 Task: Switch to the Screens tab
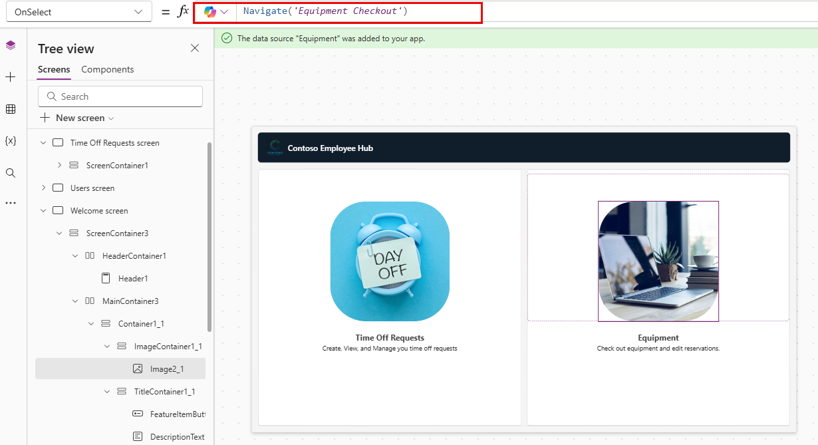[54, 69]
